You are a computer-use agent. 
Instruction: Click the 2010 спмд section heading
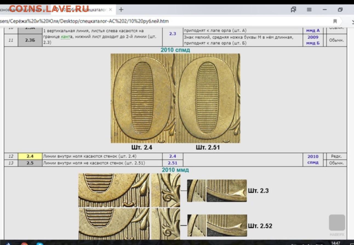175,50
